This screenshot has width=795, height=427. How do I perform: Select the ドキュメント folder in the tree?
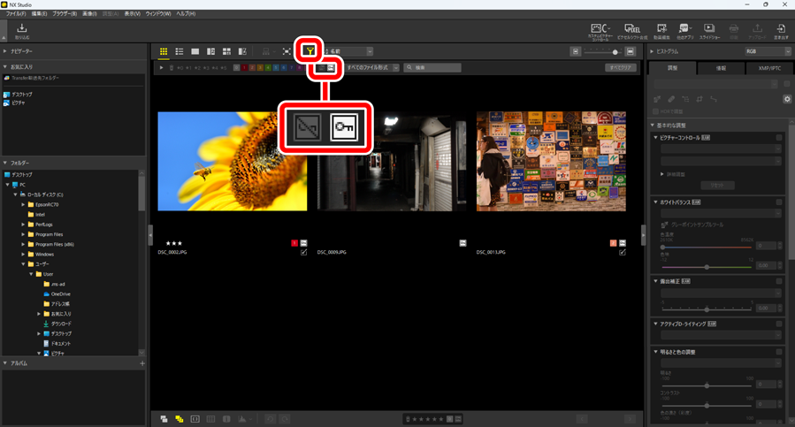pyautogui.click(x=60, y=343)
